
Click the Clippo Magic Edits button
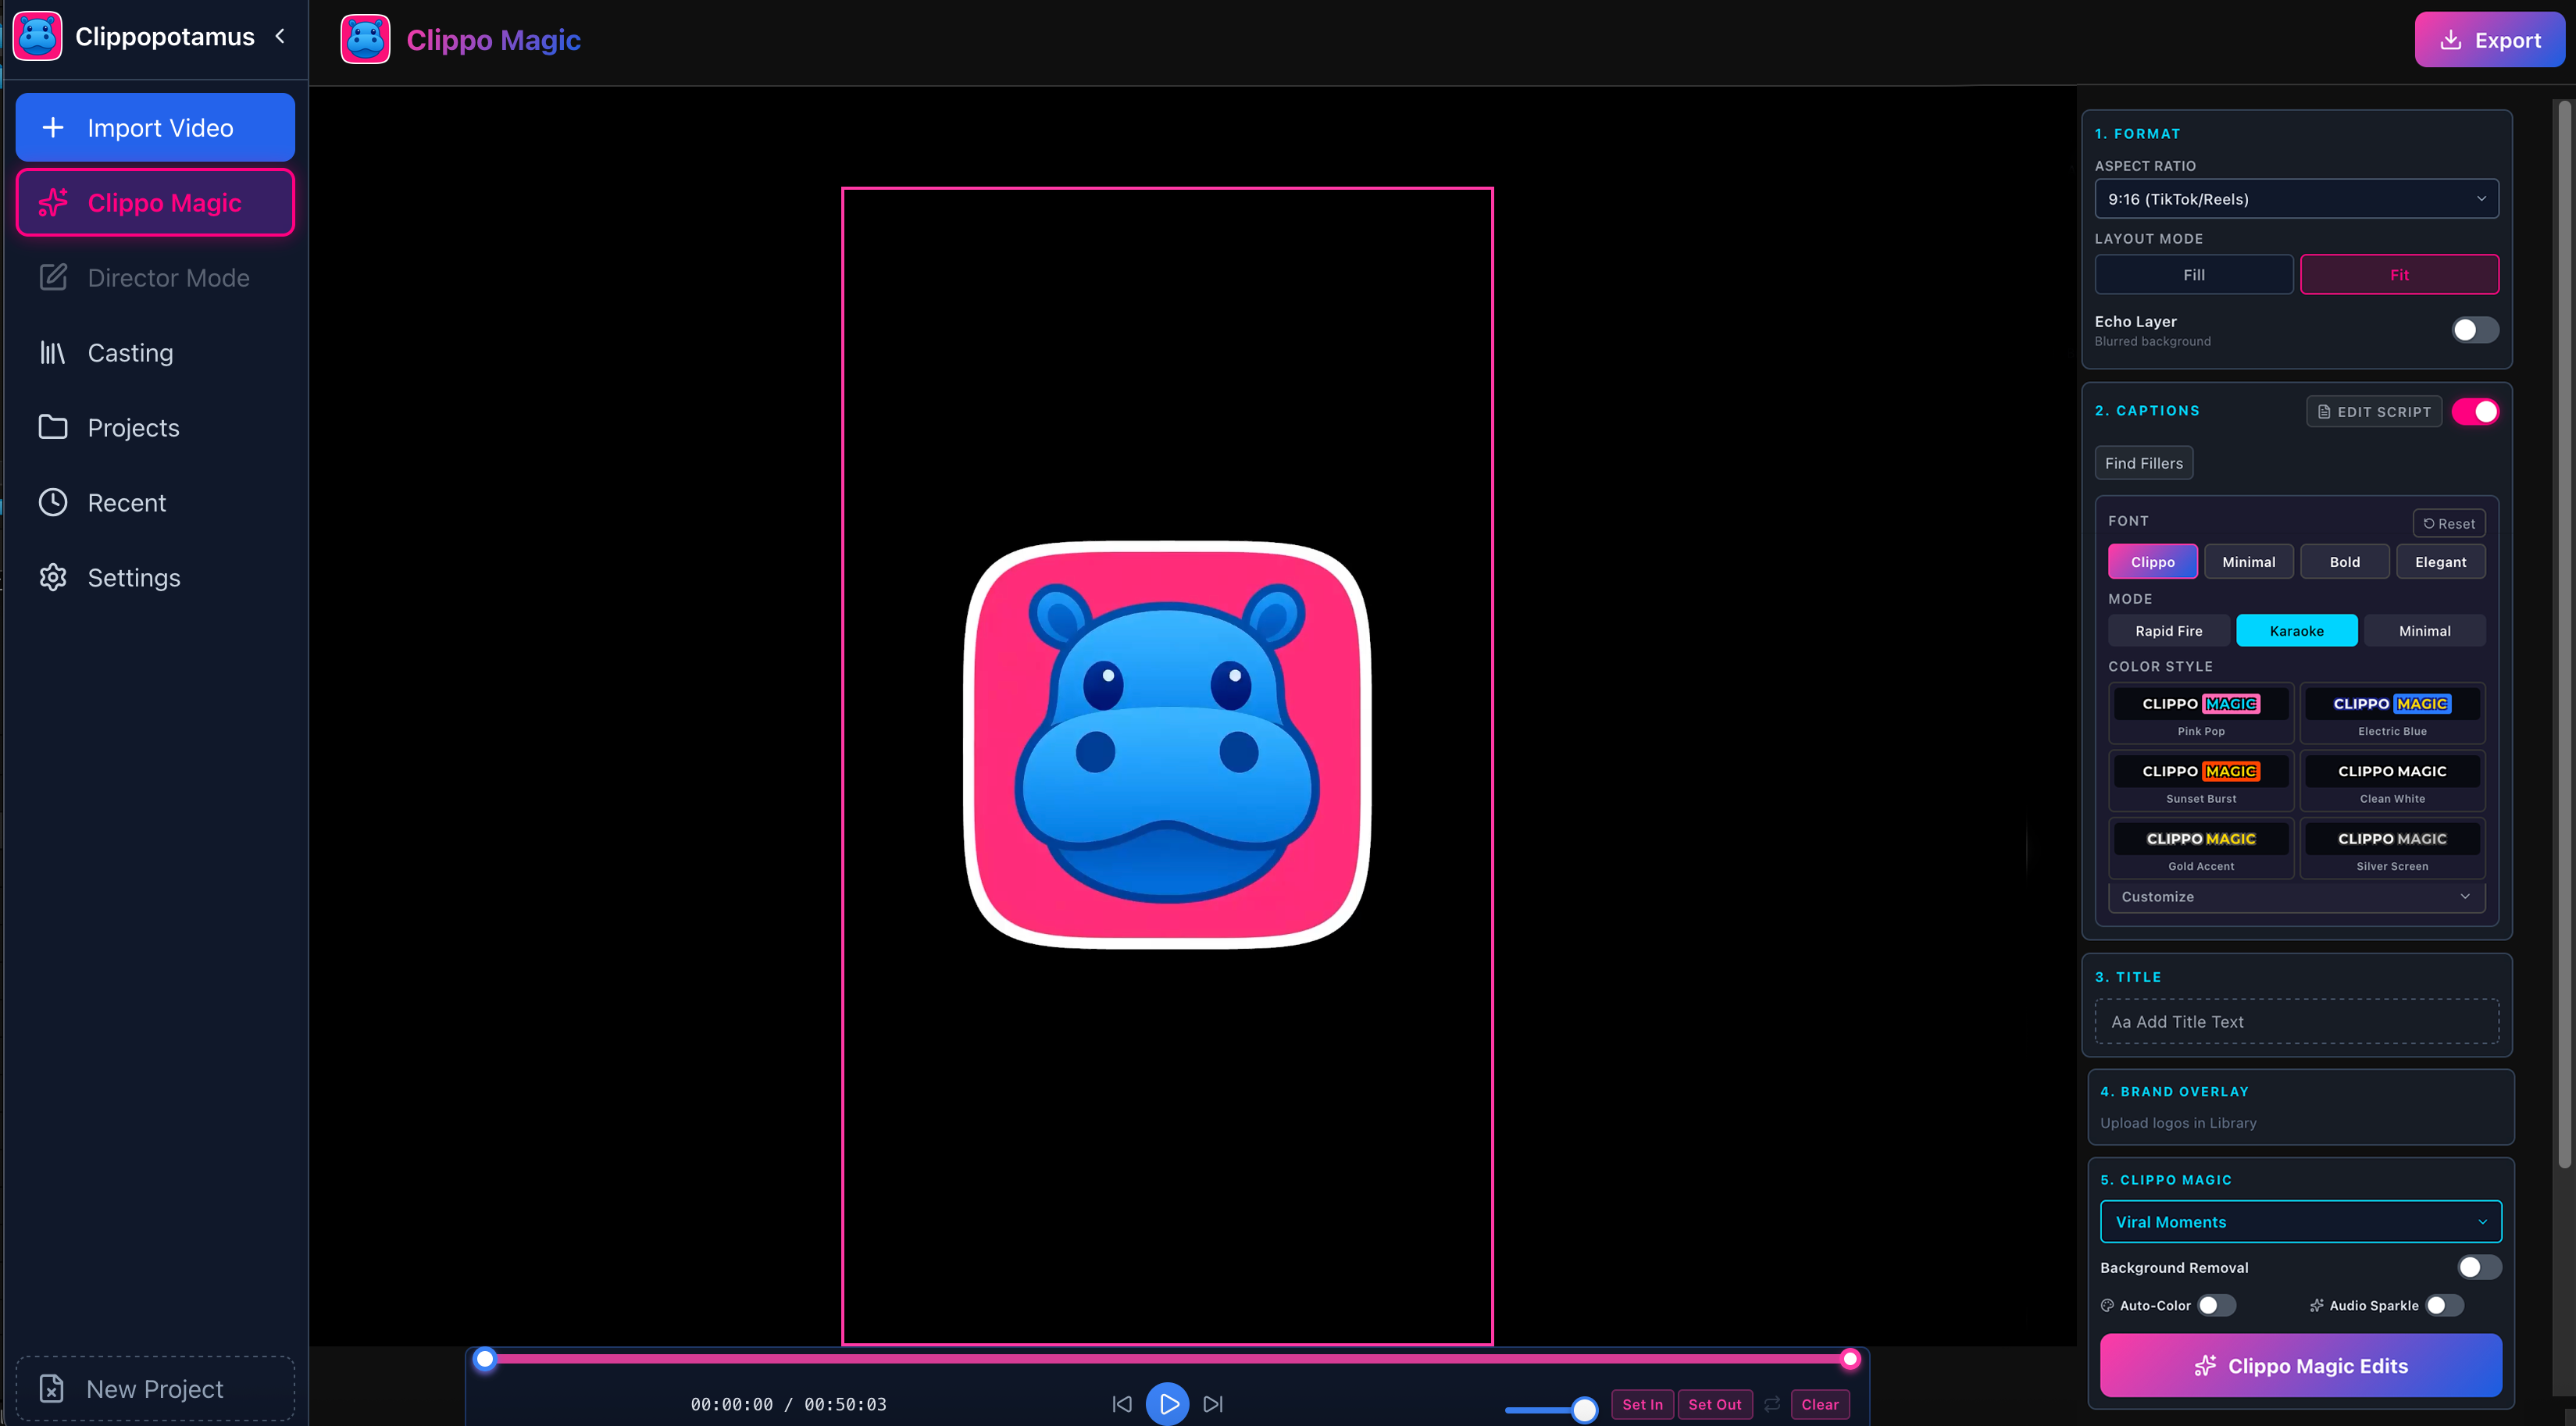tap(2301, 1365)
